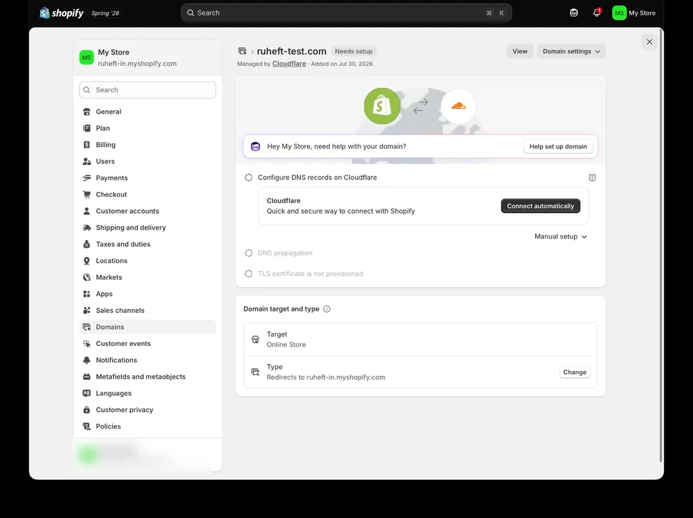Screen dimensions: 693x518
Task: Click Change for domain type
Action: tap(574, 372)
